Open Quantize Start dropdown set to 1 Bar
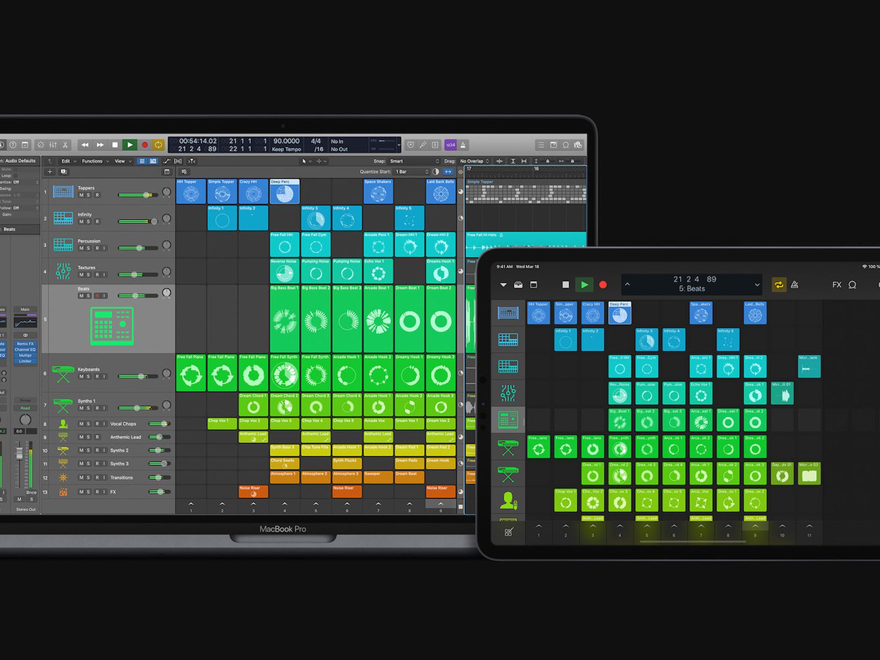The height and width of the screenshot is (660, 880). pos(411,172)
